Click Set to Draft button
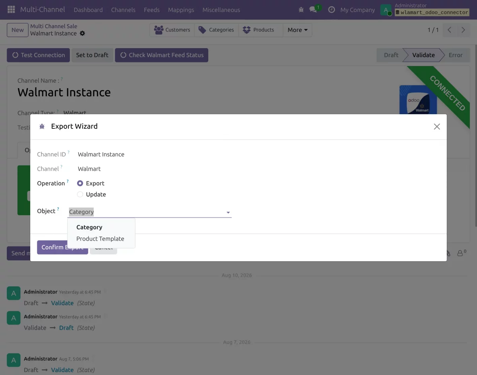 pos(92,55)
